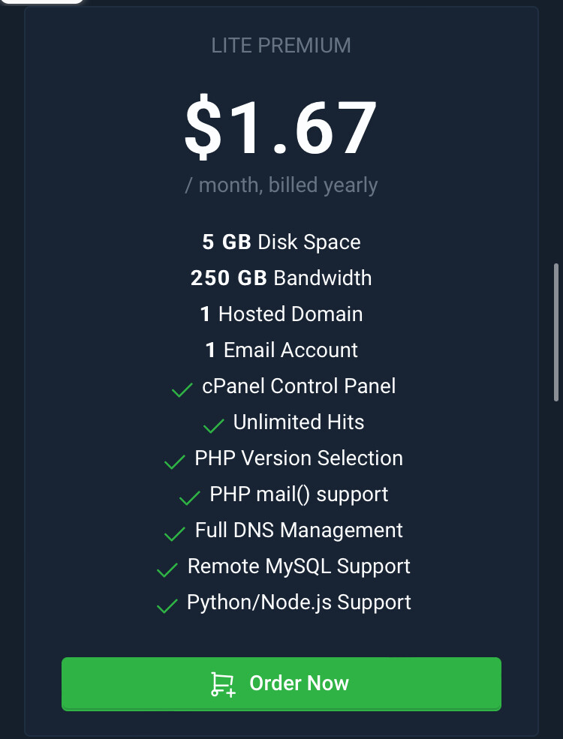This screenshot has height=739, width=563.
Task: Click the checkmark beside PHP Version Selection
Action: coord(174,461)
